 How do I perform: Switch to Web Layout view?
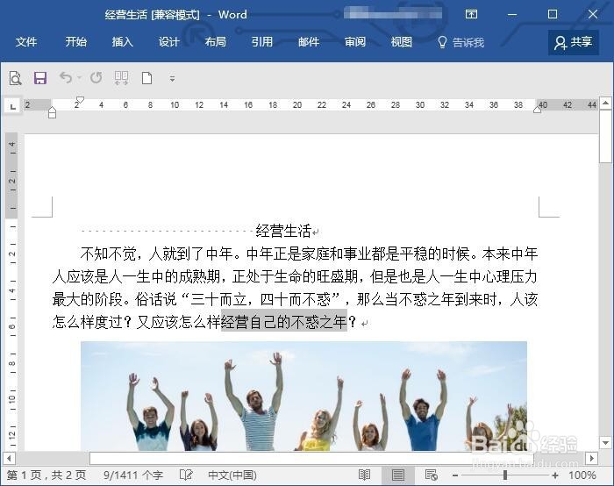[432, 475]
